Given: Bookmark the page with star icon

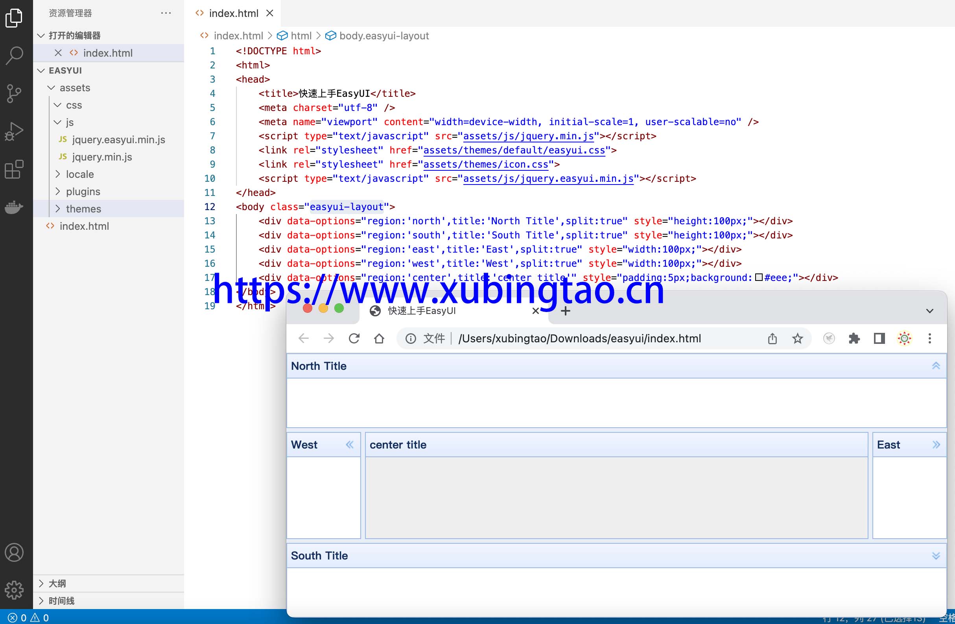Looking at the screenshot, I should [797, 338].
